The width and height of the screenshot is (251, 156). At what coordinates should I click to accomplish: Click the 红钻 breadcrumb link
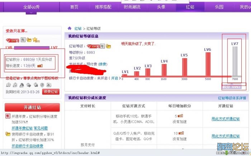tap(78, 29)
